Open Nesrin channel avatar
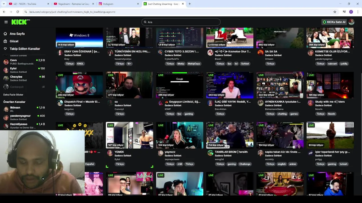Viewport: 362px width, 203px height. coord(311,103)
